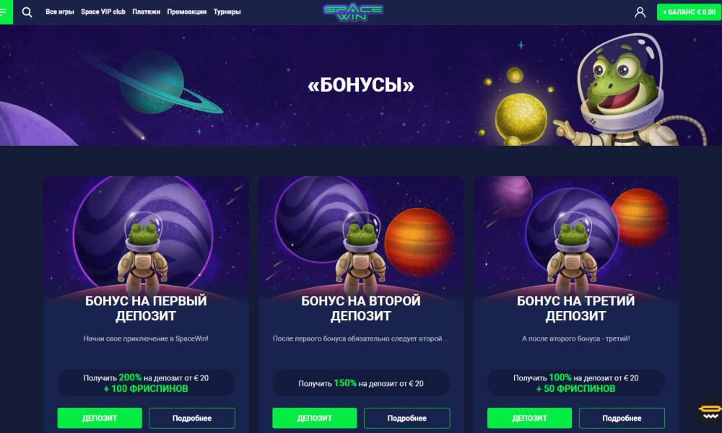The height and width of the screenshot is (433, 722).
Task: Open Все игры menu item
Action: 60,12
